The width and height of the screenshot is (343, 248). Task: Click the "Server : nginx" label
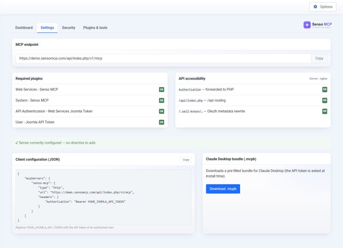point(318,79)
